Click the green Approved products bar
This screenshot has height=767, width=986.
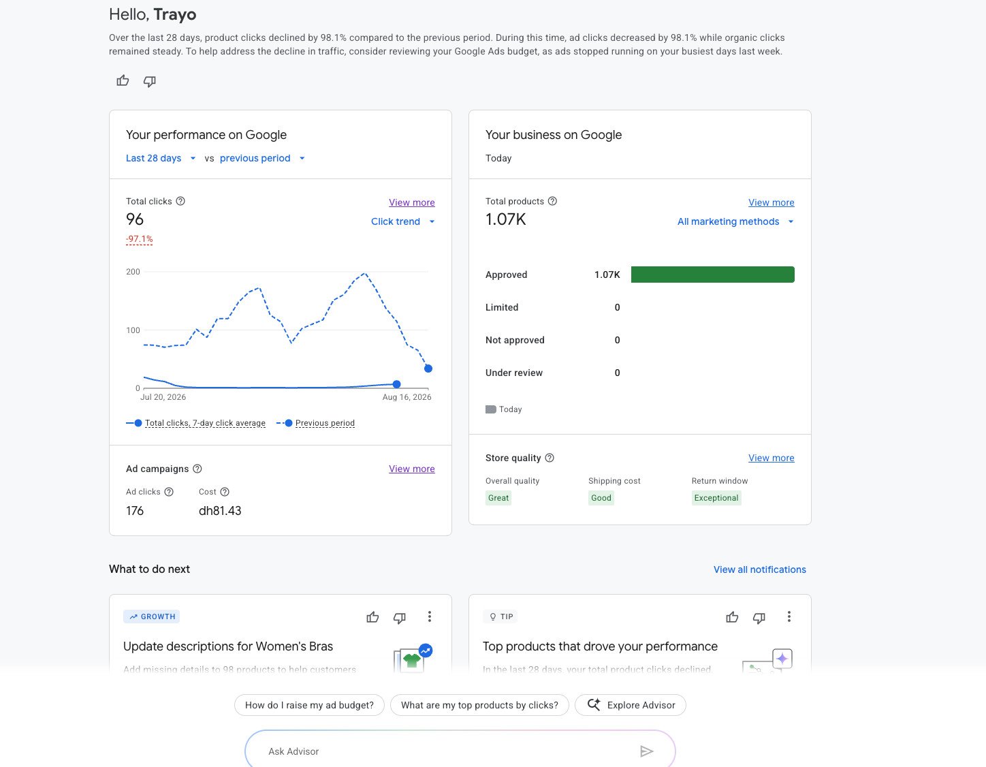[x=713, y=275]
